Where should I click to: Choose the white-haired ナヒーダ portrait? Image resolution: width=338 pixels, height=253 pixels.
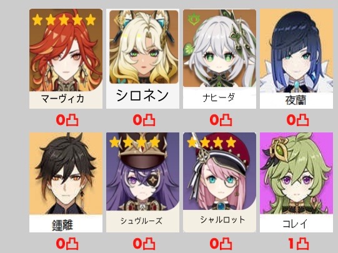pos(219,48)
